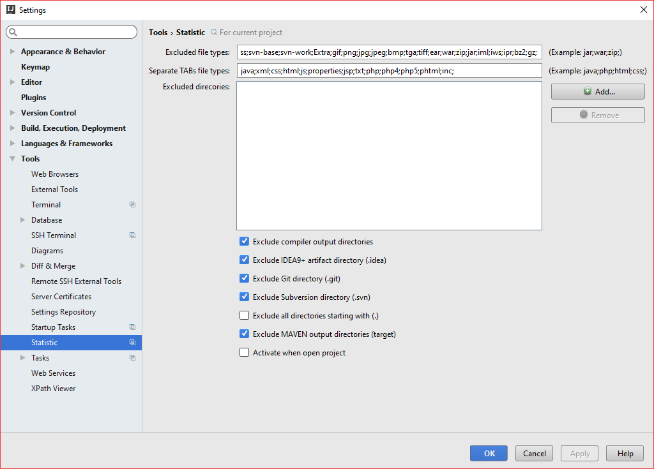Expand the Diff & Merge arrow
Screen dimensions: 654x469
tap(22, 266)
